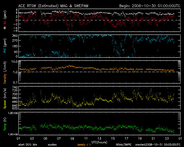The image size is (184, 147).
Task: Click the 07 hour tick label
Action: coord(59,139)
